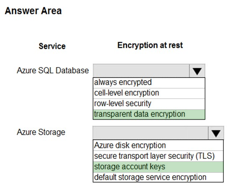Select secure transport layer security (TLS)
The height and width of the screenshot is (189, 228).
[x=158, y=156]
